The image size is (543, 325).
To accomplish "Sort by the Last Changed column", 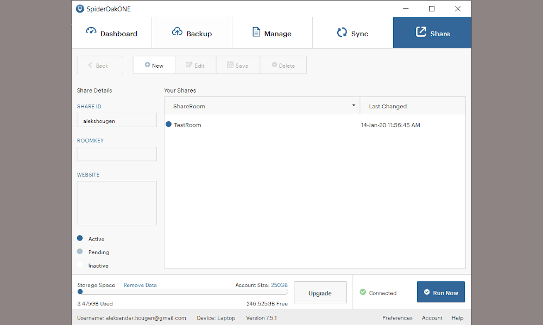I will click(413, 106).
